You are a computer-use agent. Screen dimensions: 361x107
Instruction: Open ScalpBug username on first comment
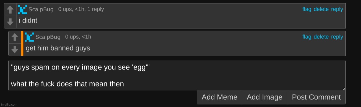41,10
